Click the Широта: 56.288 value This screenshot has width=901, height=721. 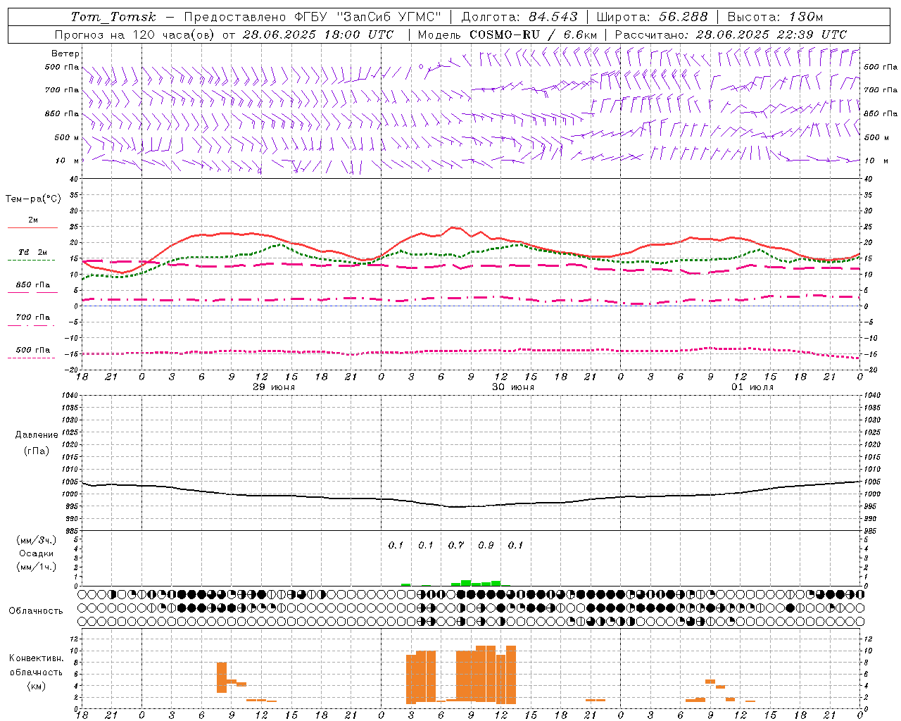[x=652, y=17]
